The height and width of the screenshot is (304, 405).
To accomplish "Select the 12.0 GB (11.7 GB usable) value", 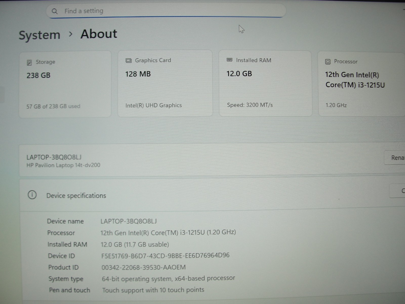I will pos(135,244).
